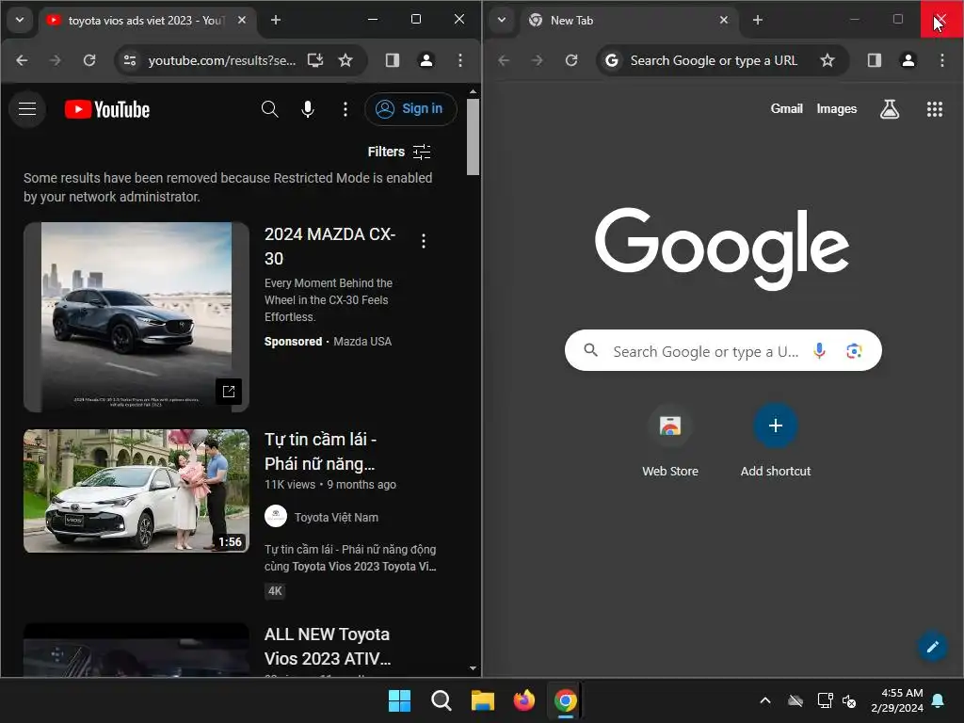
Task: Open ALL NEW Toyota Vios 2023 ATIV video
Action: click(x=328, y=646)
